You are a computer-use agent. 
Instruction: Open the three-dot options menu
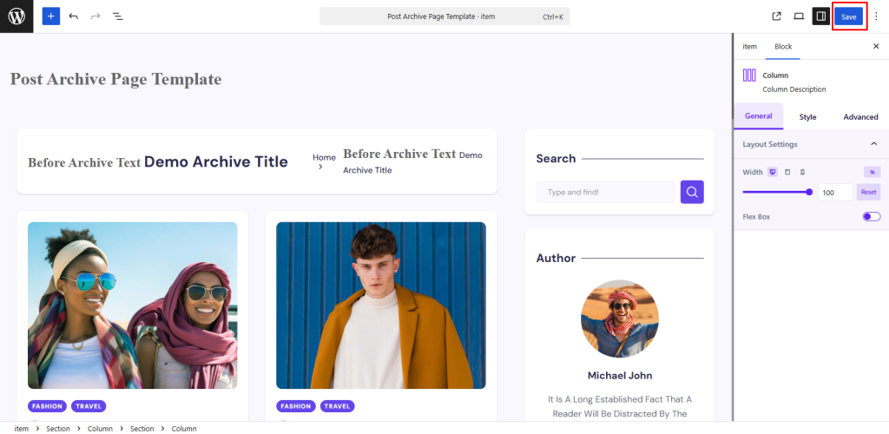click(876, 16)
